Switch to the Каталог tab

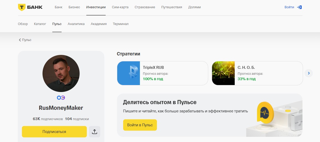(x=40, y=24)
